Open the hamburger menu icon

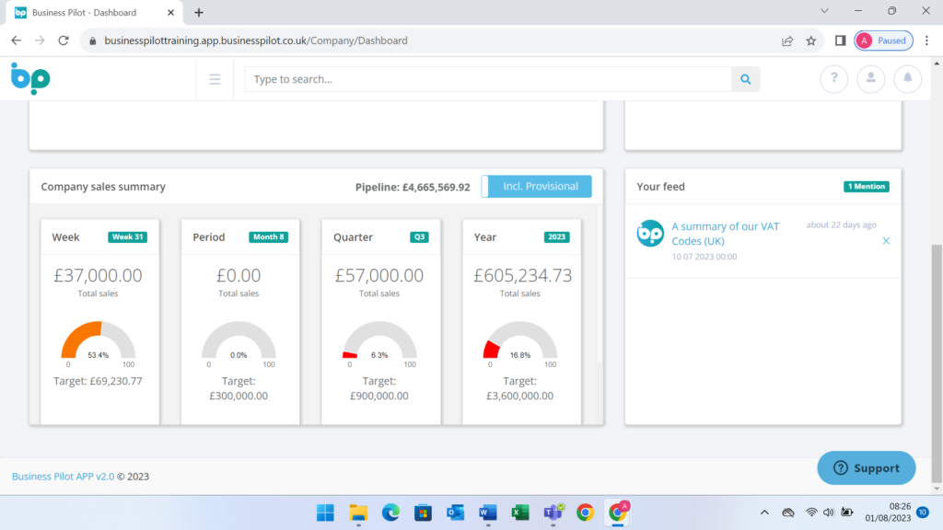(215, 79)
